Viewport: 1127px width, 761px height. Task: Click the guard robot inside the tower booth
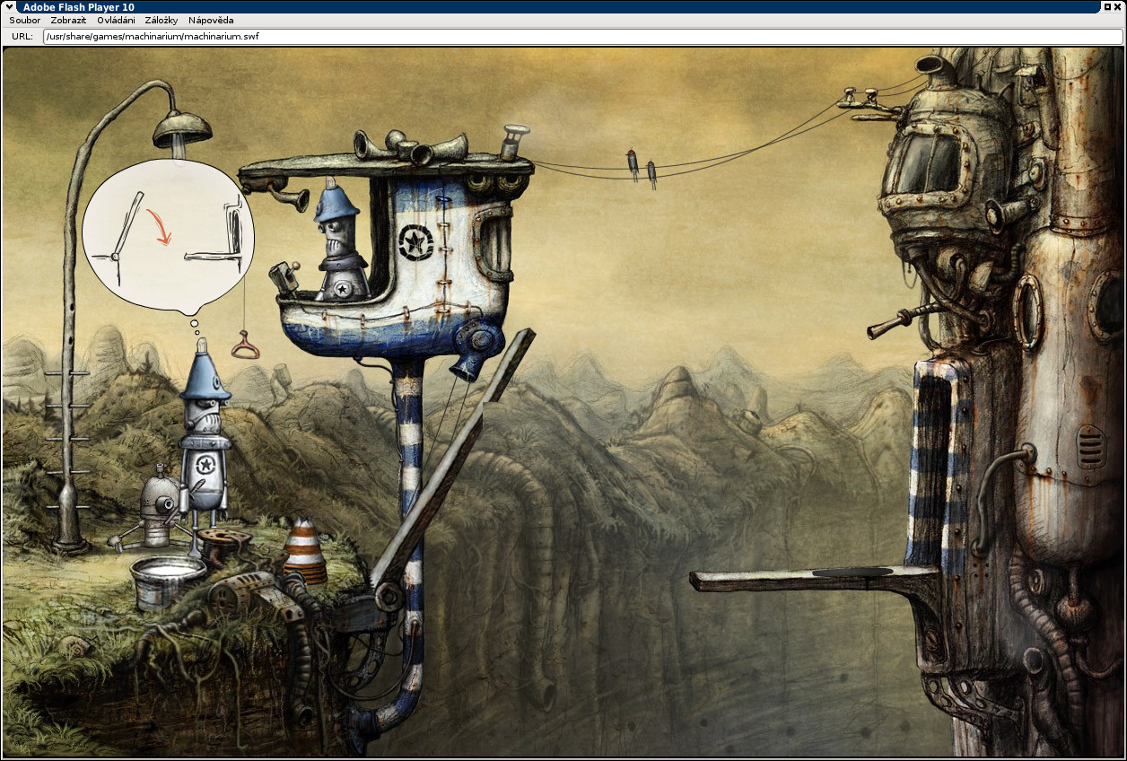[341, 240]
